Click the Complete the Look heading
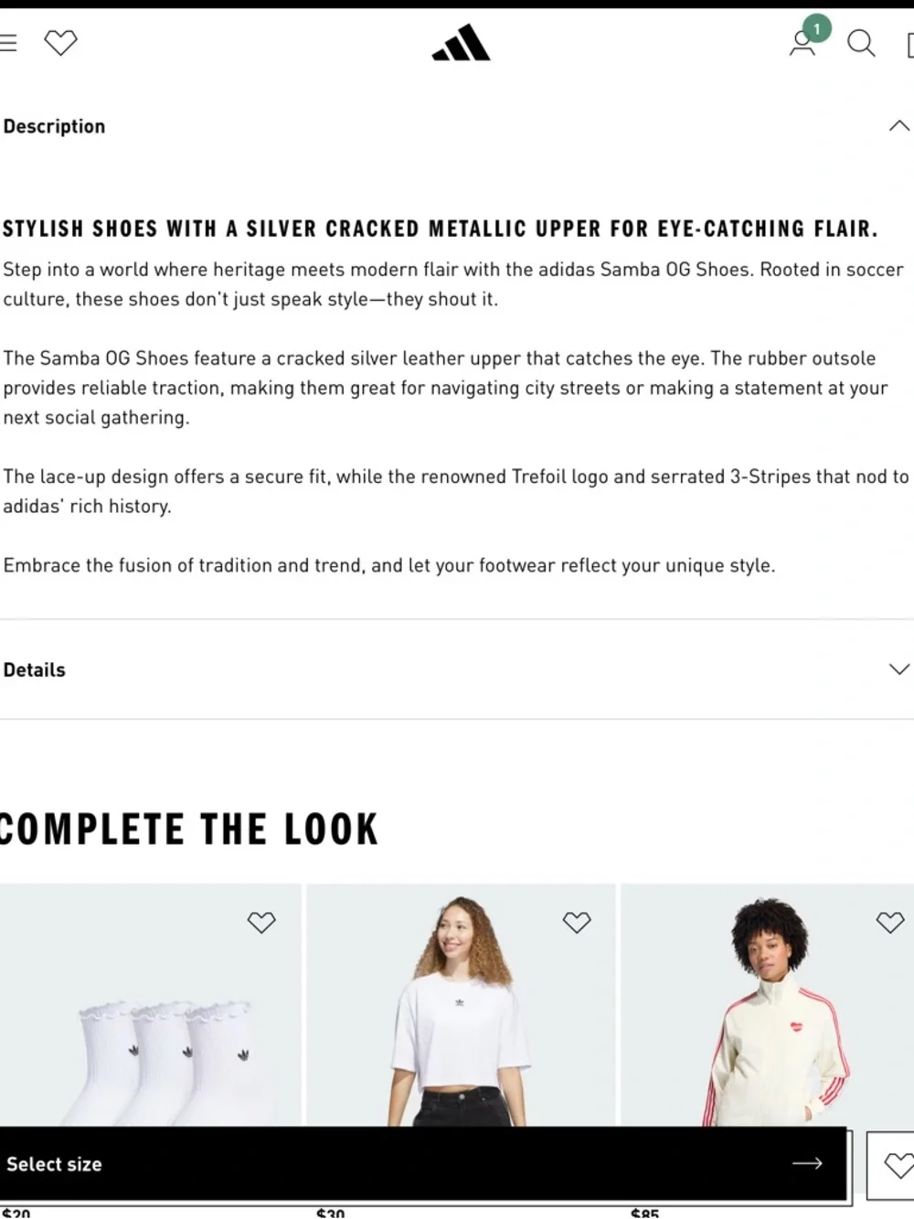914x1219 pixels. (x=187, y=829)
